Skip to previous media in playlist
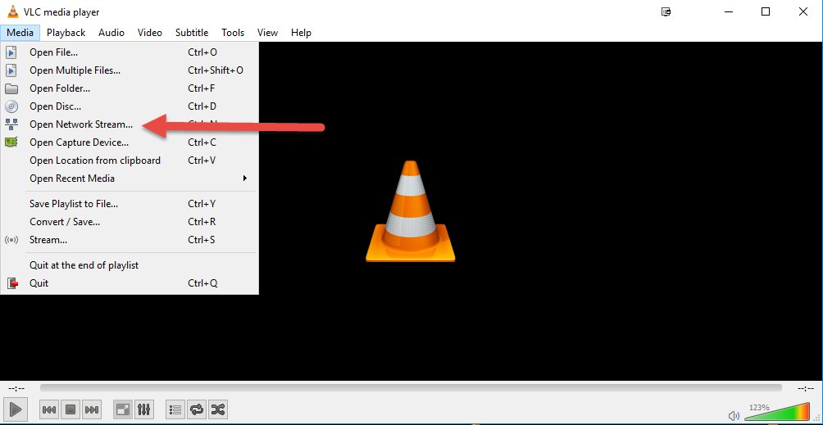The height and width of the screenshot is (425, 823). point(49,409)
